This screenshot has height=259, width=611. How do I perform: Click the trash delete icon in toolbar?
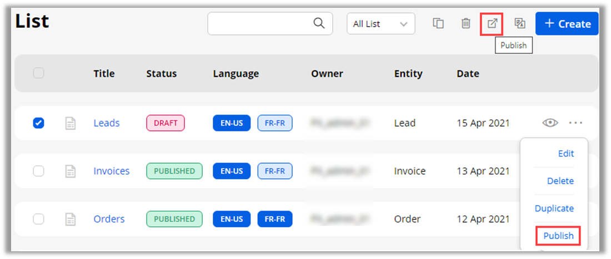click(465, 23)
